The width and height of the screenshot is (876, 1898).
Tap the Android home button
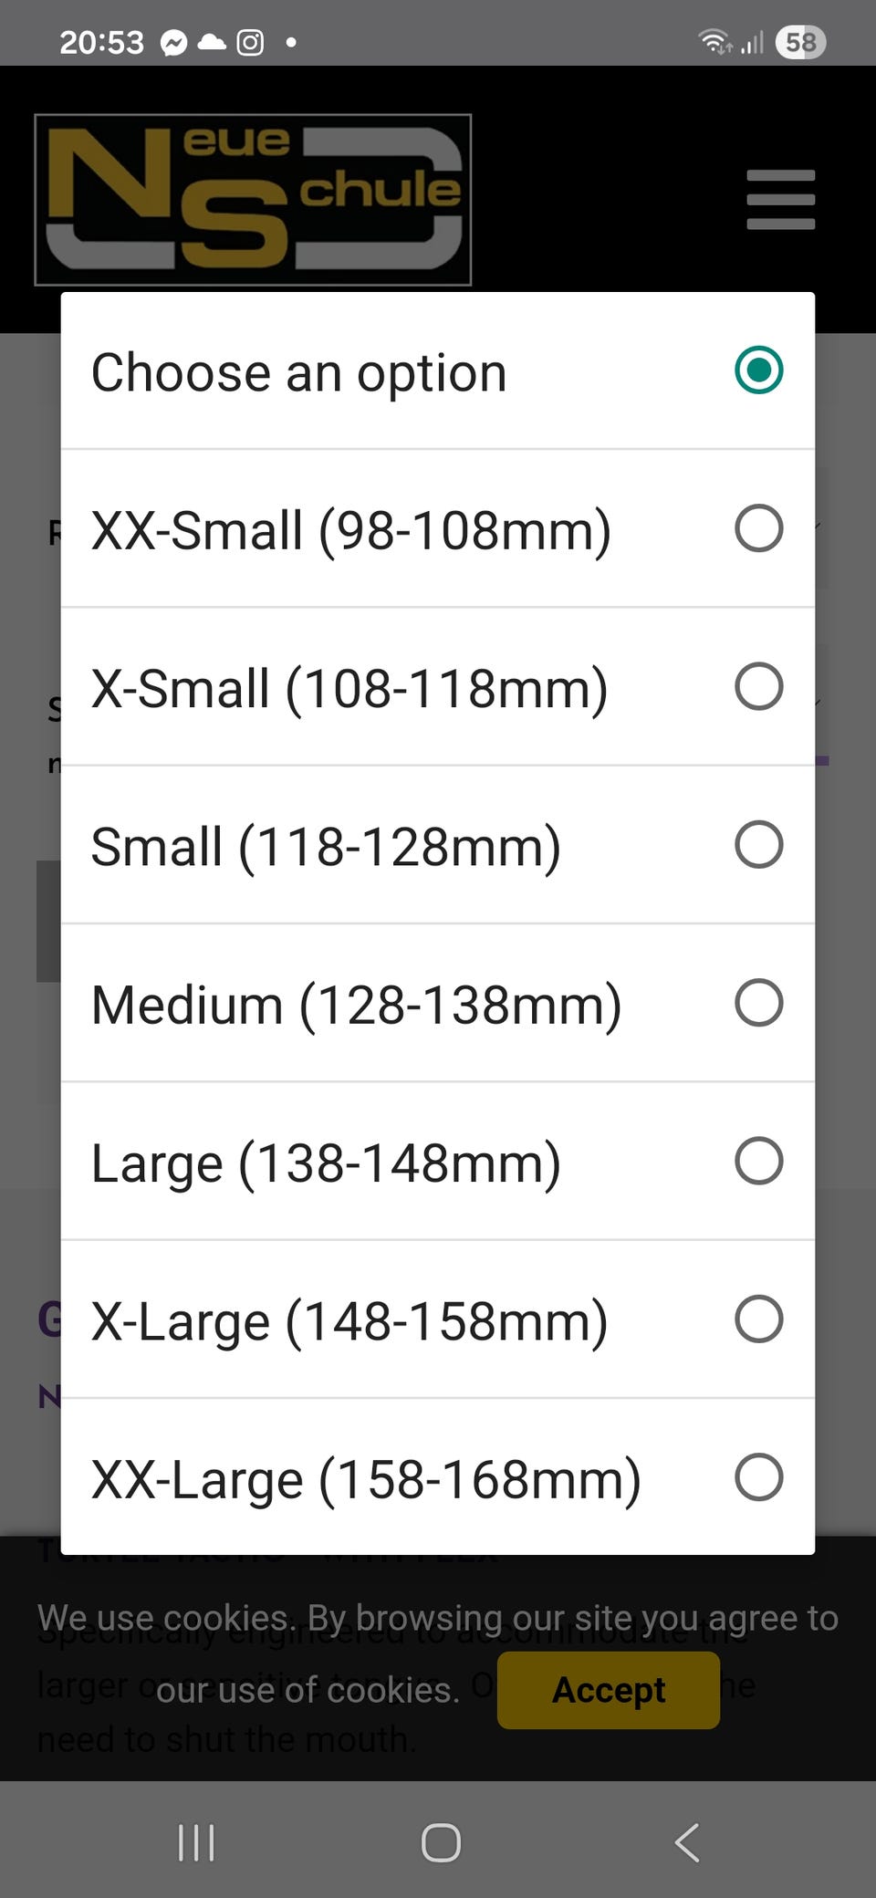441,1842
